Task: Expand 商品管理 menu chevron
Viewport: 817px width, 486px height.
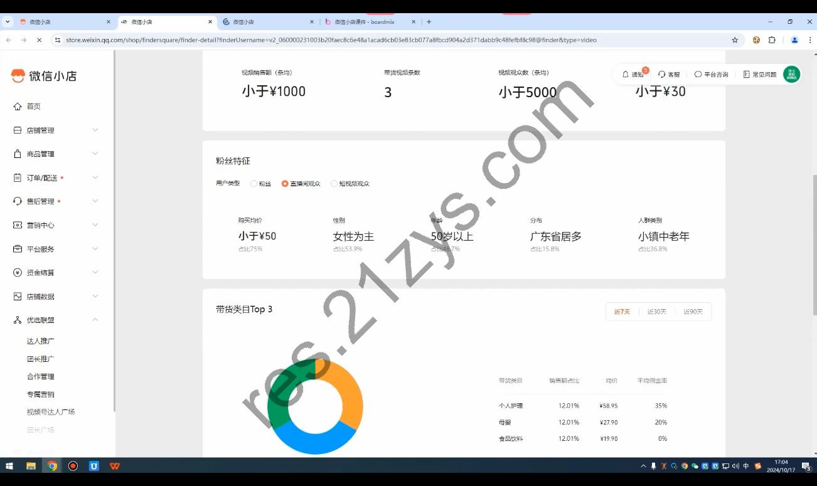Action: pyautogui.click(x=95, y=154)
